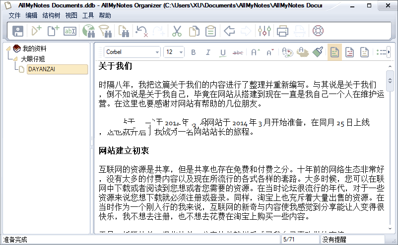
Task: Collapse the 我的资料 tree node
Action: pyautogui.click(x=8, y=49)
